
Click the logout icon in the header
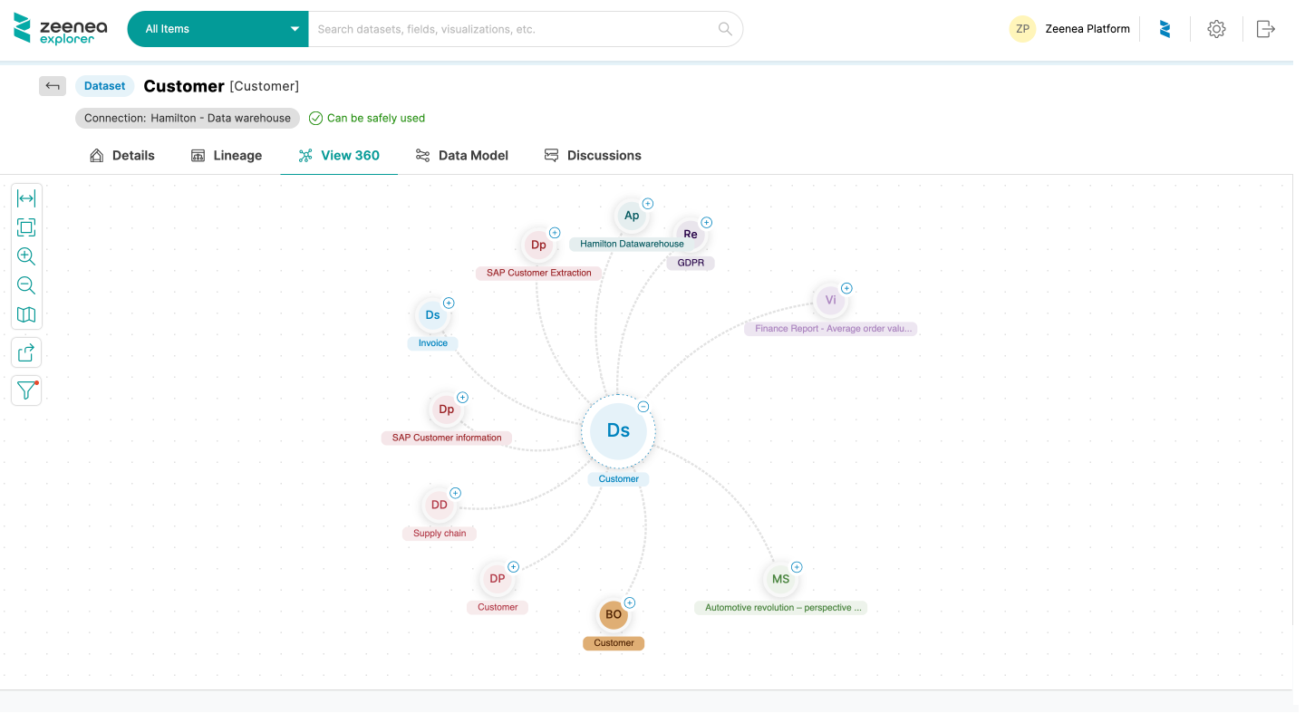1265,28
